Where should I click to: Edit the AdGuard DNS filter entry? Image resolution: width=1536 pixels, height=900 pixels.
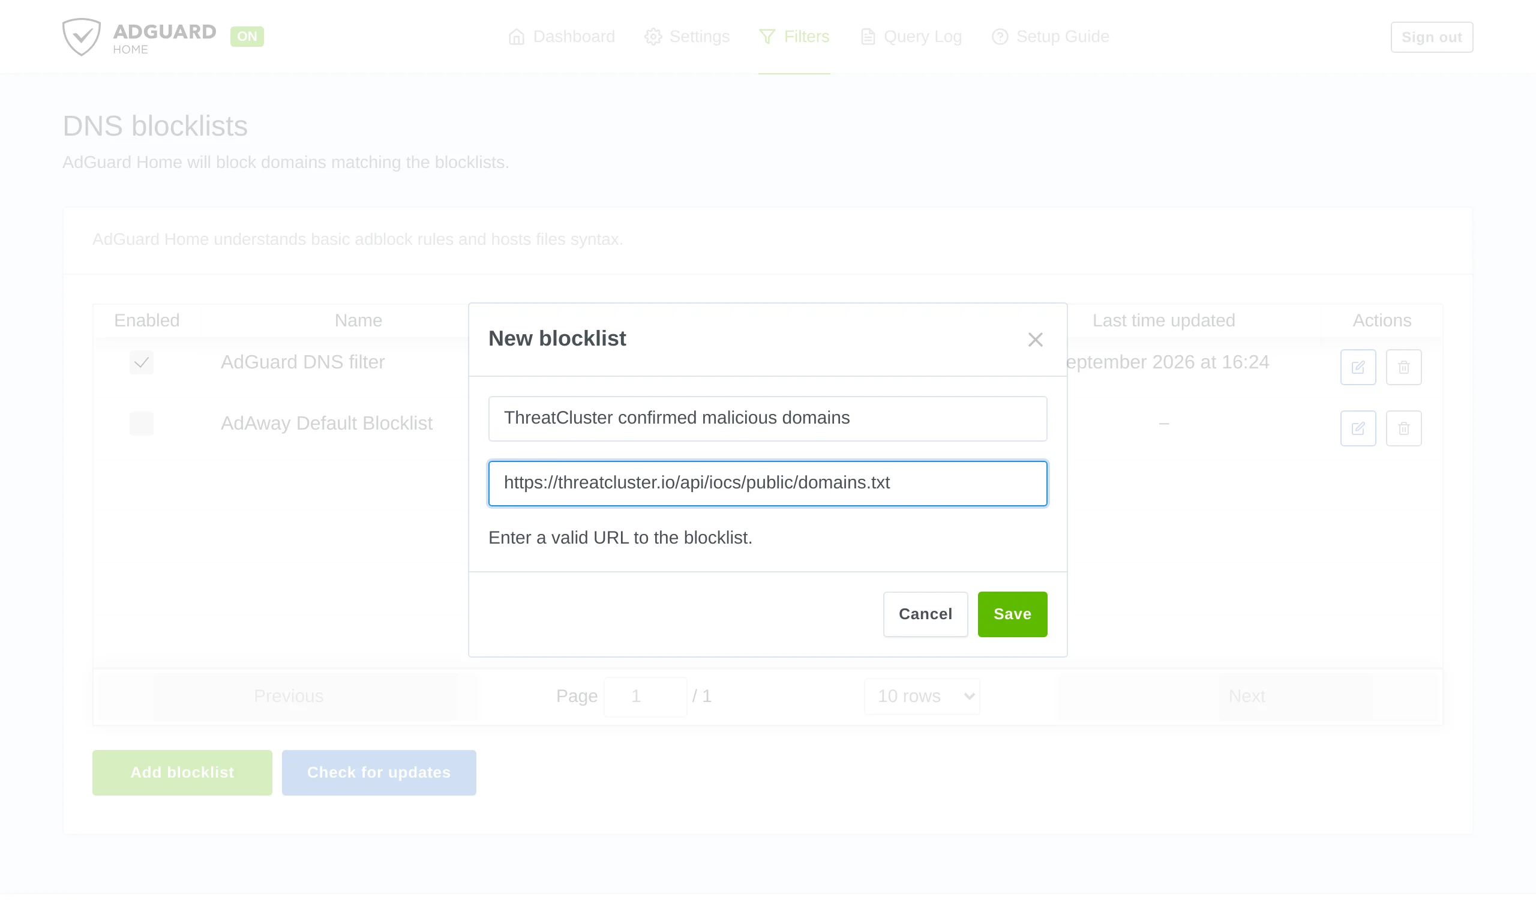1358,367
